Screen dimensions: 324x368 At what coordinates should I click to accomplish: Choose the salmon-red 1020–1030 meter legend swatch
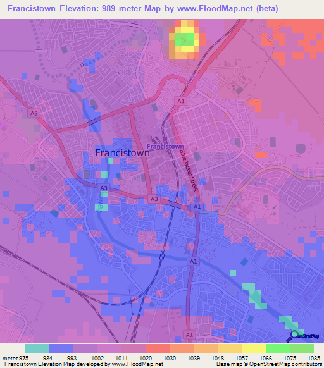pyautogui.click(x=158, y=349)
